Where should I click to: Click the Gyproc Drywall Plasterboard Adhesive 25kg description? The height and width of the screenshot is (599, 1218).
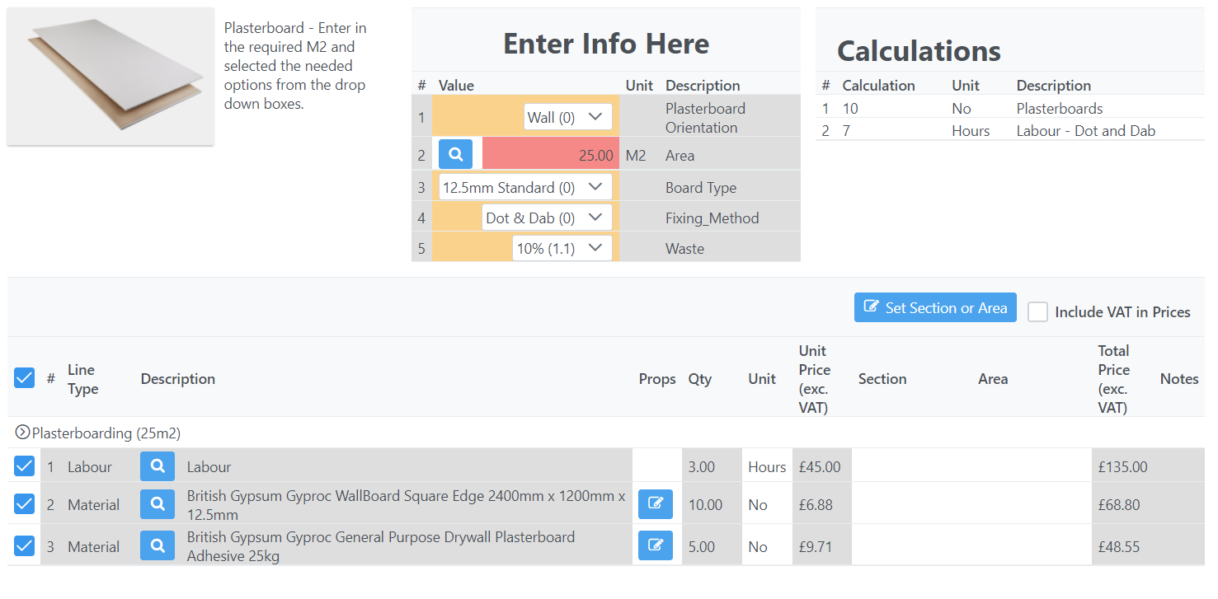click(380, 546)
